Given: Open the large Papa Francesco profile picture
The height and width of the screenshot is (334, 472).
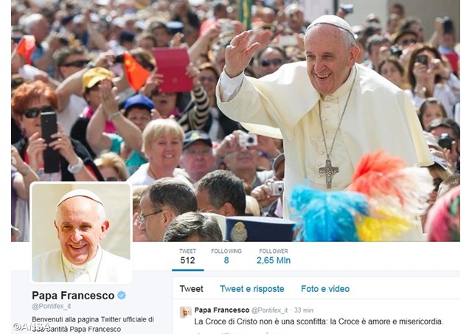Looking at the screenshot, I should click(x=81, y=232).
